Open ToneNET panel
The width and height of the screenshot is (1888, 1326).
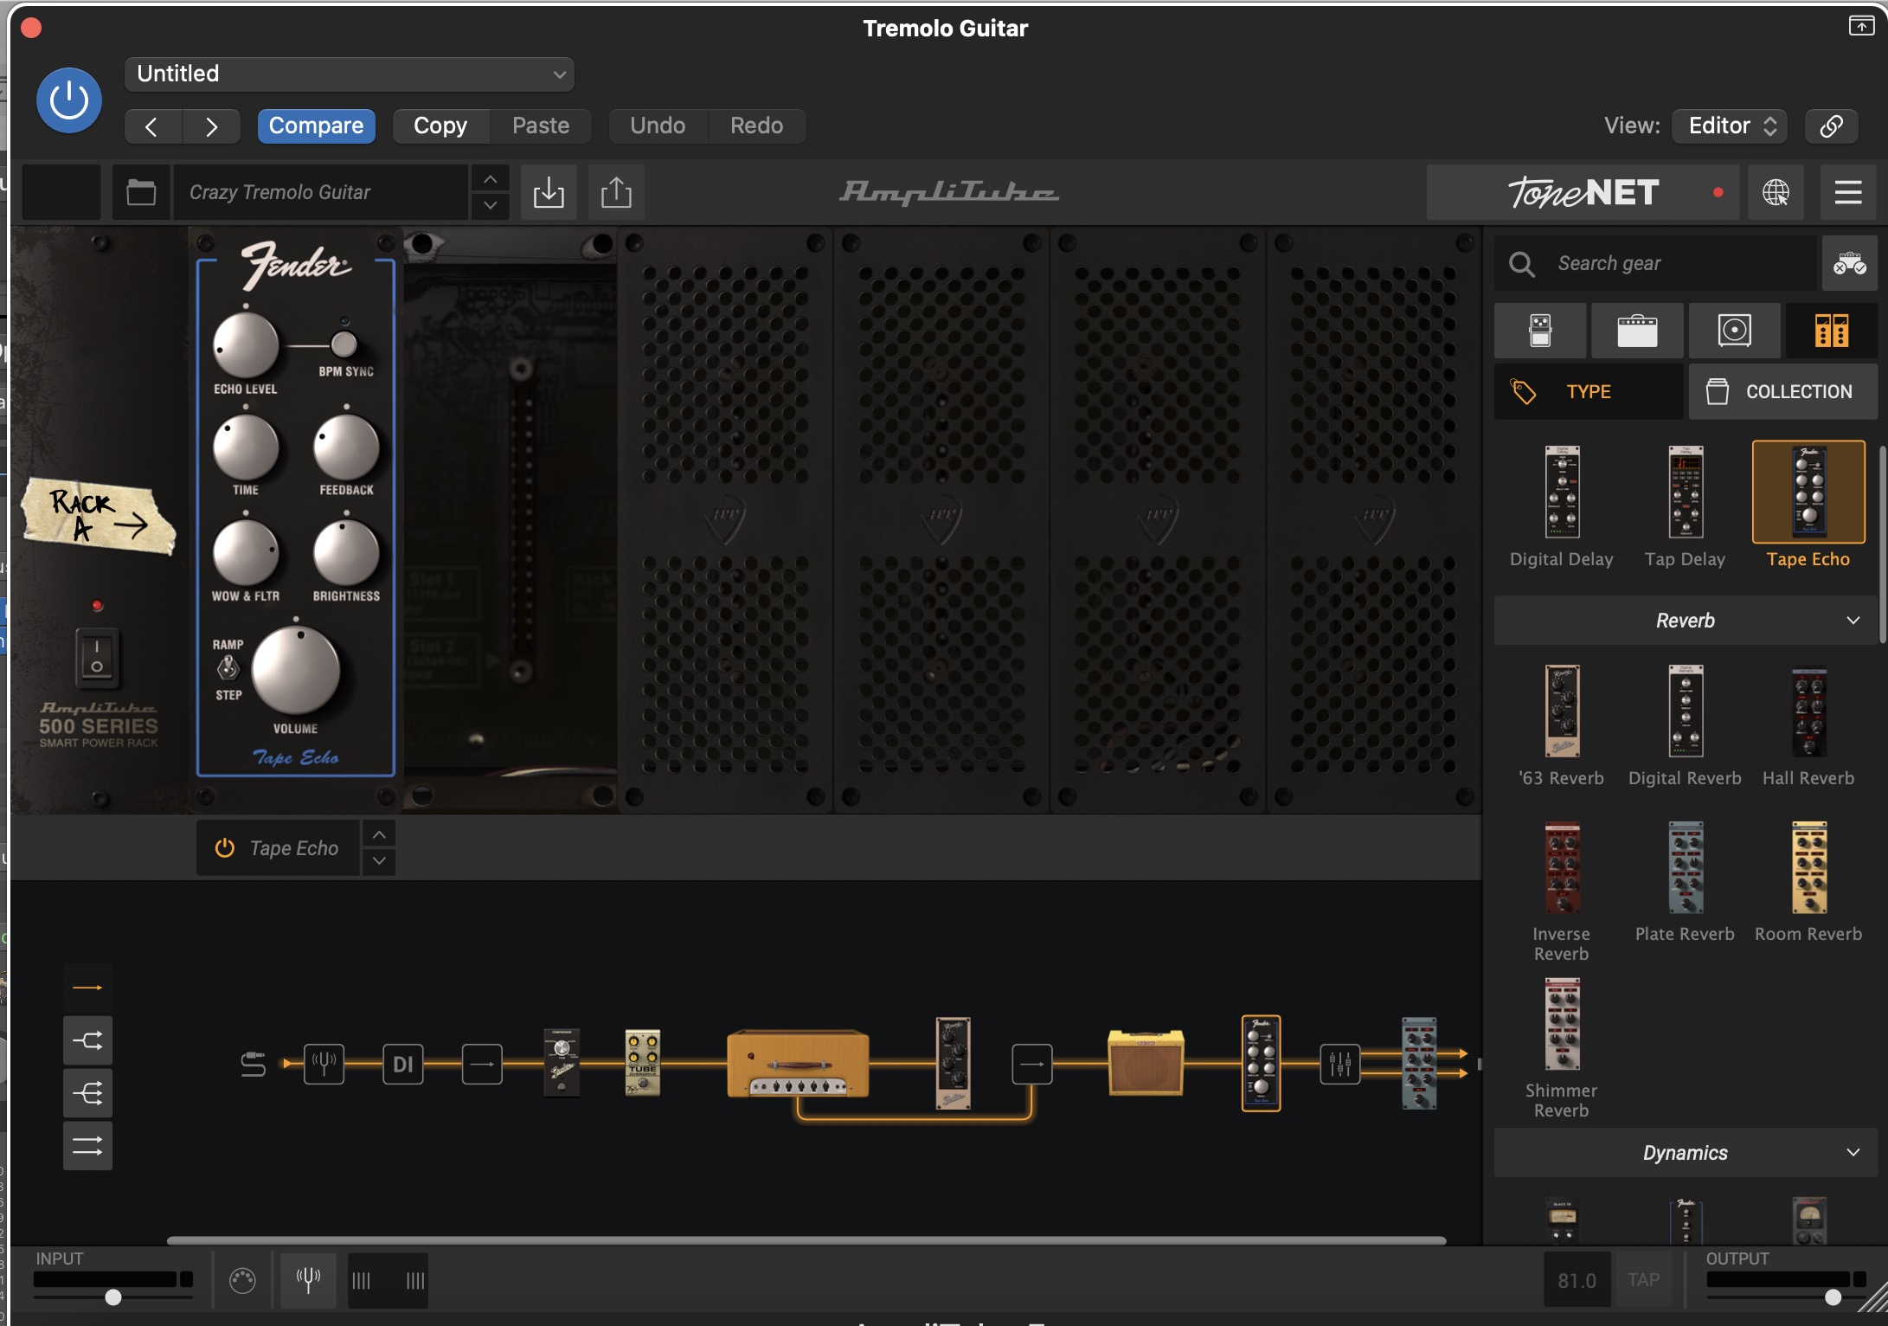(1583, 192)
